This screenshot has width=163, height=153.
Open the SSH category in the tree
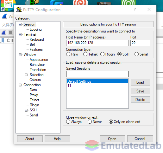(33, 110)
